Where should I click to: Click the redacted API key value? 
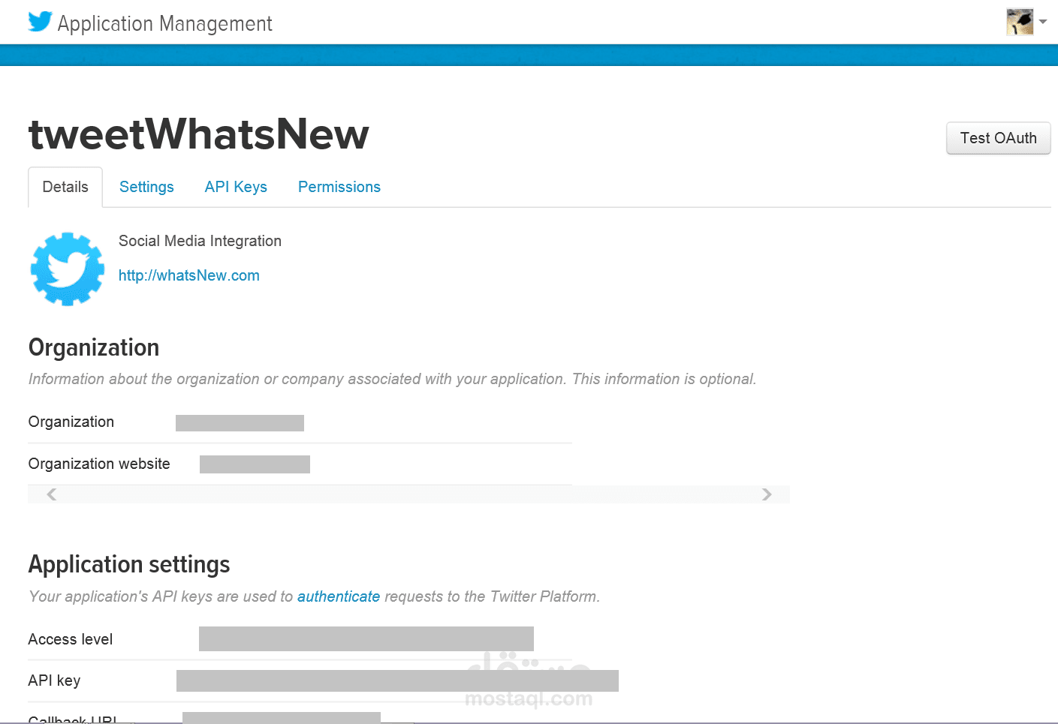[x=397, y=680]
